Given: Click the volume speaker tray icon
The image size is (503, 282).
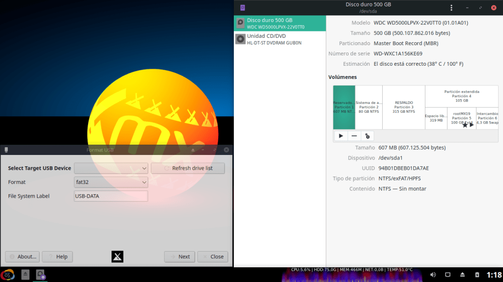Looking at the screenshot, I should click(x=433, y=274).
